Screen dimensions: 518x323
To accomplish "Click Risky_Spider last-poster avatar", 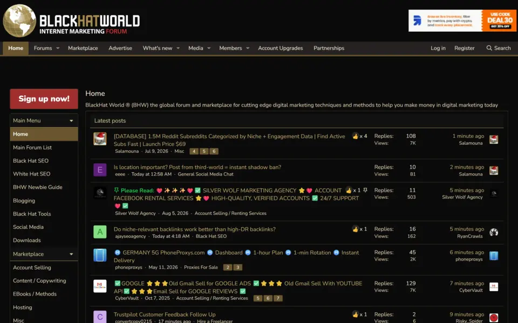I will (494, 318).
